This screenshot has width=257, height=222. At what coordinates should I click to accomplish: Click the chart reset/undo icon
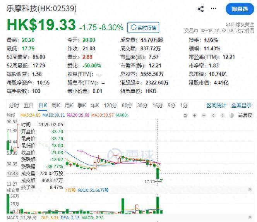185,115
